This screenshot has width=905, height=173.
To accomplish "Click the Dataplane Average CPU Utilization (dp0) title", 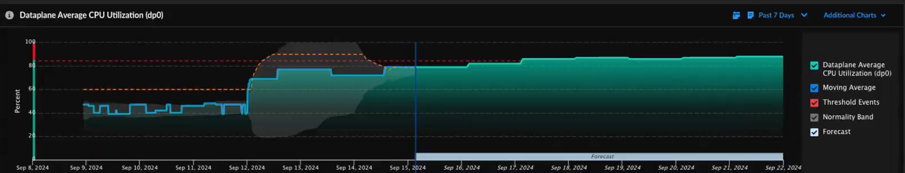I will [91, 15].
